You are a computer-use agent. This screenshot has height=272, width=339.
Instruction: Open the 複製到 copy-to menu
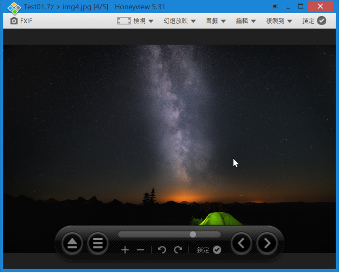[275, 21]
